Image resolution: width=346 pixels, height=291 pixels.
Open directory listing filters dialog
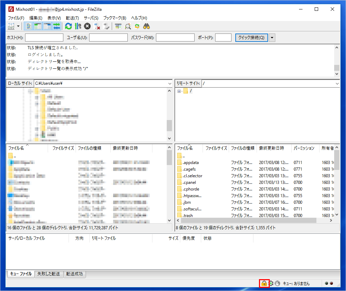point(118,26)
